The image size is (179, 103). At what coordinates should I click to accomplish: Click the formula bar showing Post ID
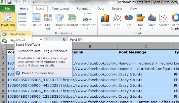(123, 40)
